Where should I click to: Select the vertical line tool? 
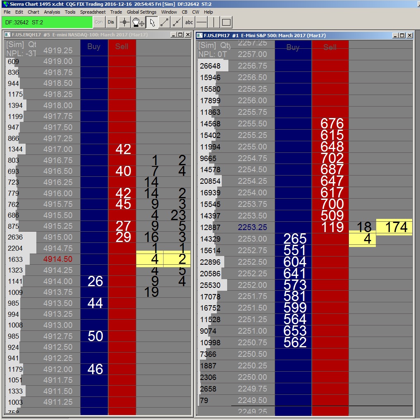[x=214, y=22]
